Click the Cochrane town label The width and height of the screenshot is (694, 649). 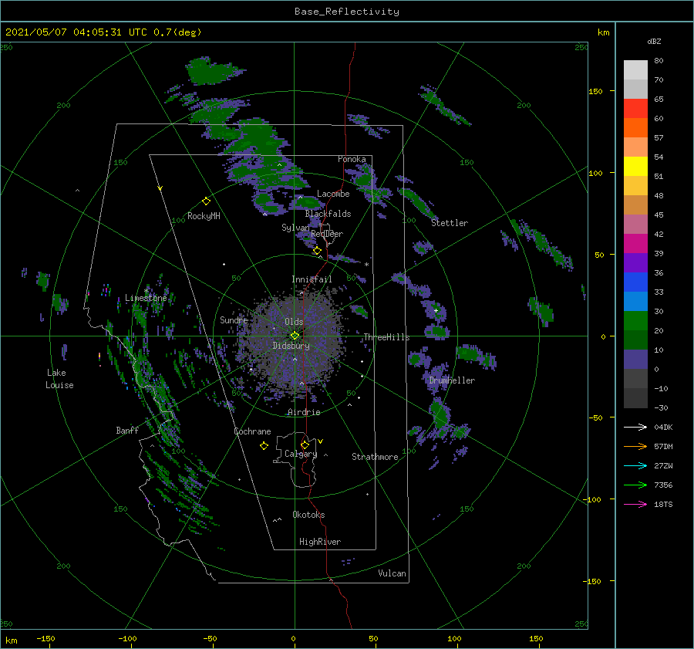pyautogui.click(x=252, y=431)
